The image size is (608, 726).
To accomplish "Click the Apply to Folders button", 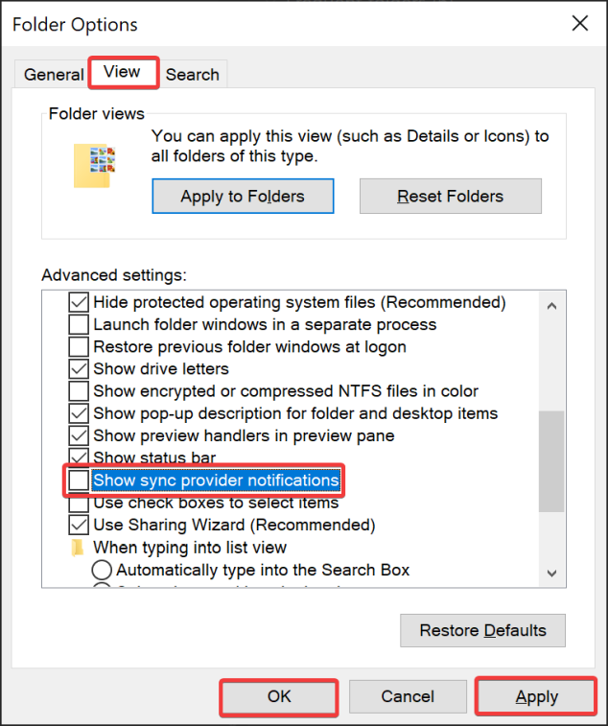I will coord(243,197).
